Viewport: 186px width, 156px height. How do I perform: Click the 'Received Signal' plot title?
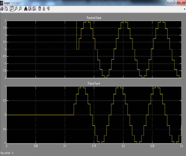(94, 18)
